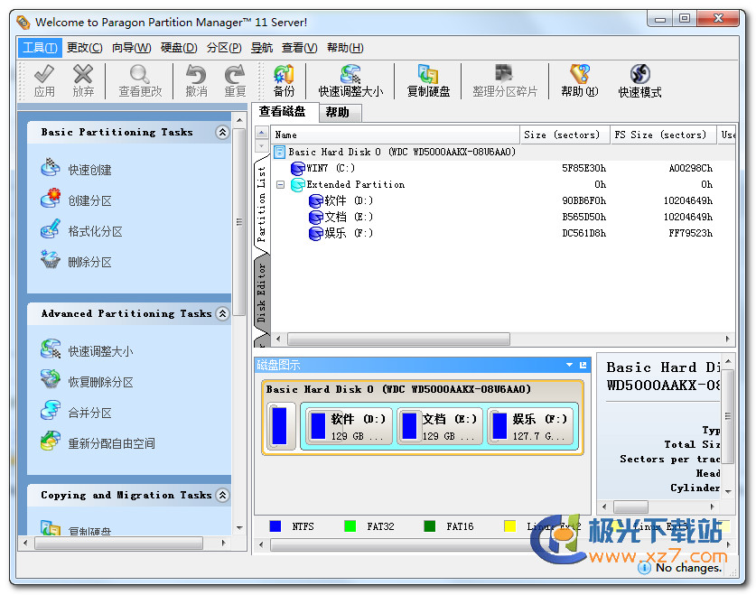Viewport: 756px width, 595px height.
Task: Sort by FS Size (sectors) column header
Action: point(664,135)
